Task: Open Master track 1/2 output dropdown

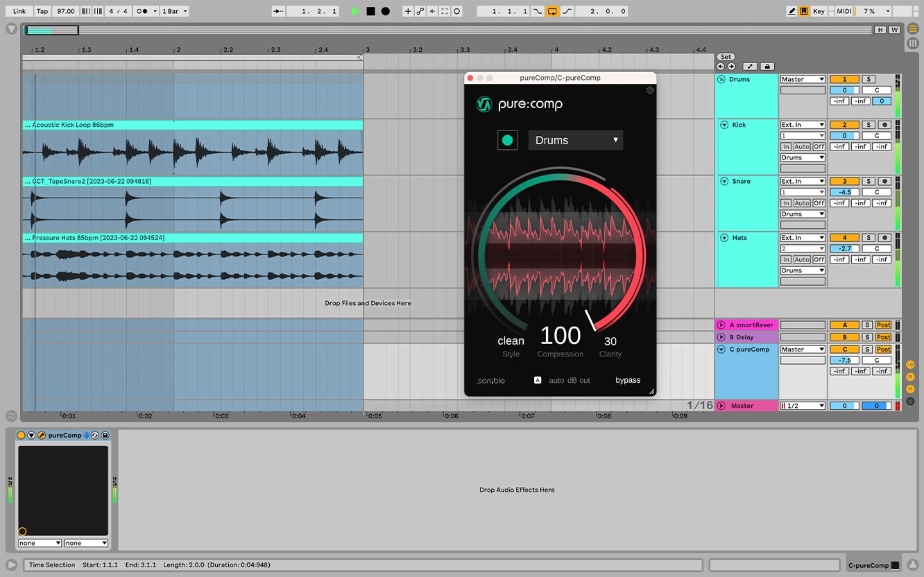Action: (x=803, y=406)
